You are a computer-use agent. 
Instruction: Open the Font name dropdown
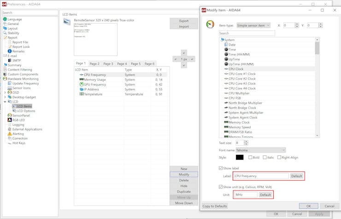(260, 150)
